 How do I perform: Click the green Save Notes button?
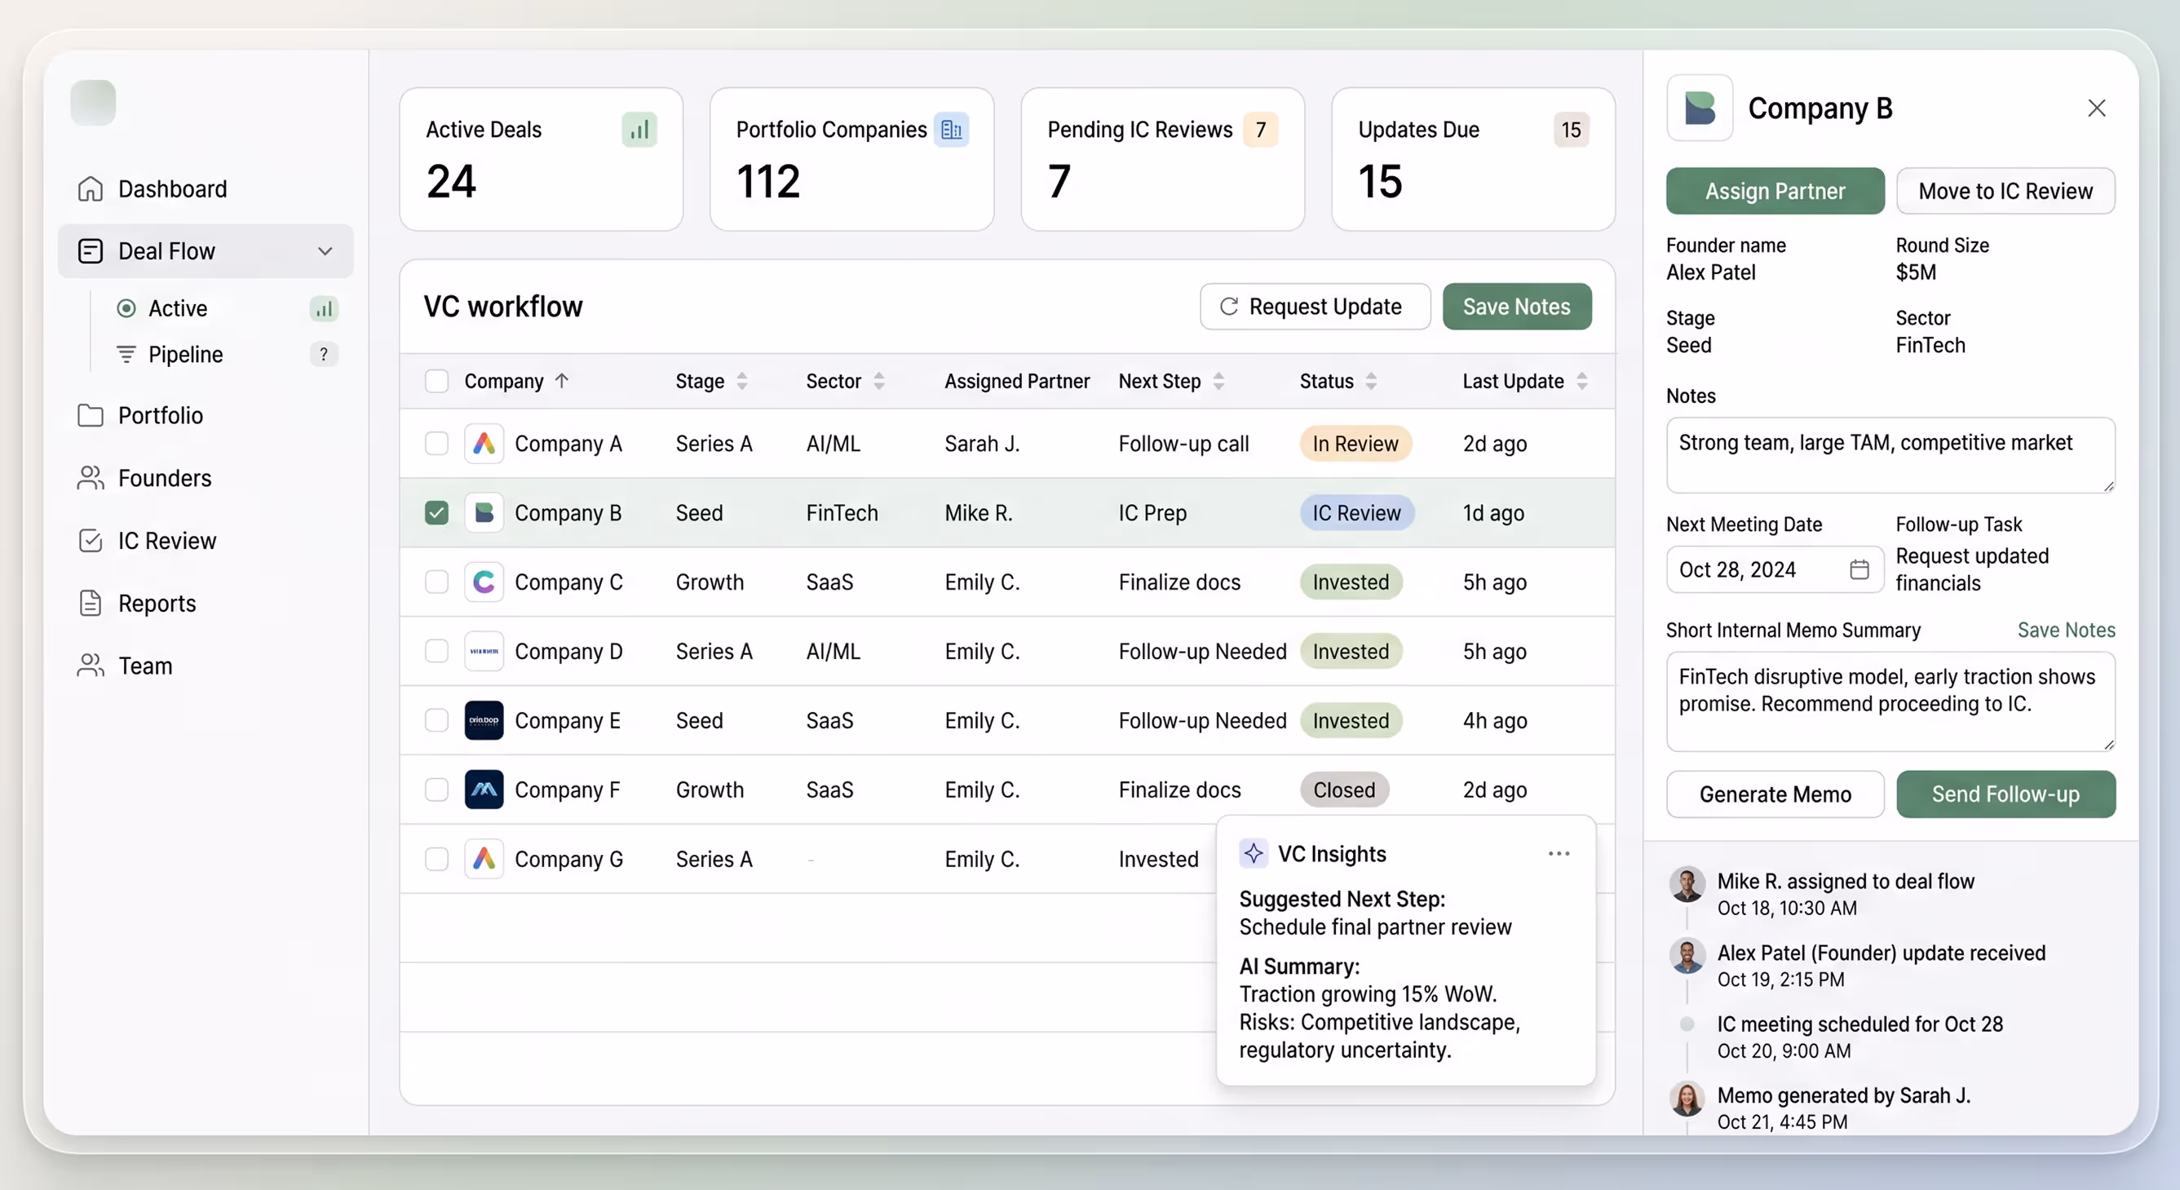point(1516,307)
